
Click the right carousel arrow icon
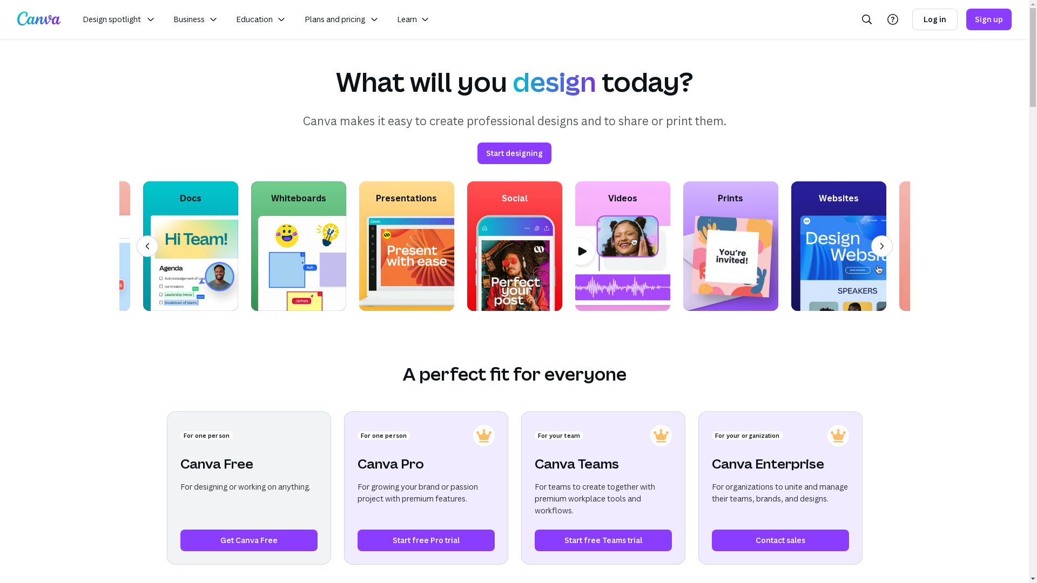click(882, 246)
